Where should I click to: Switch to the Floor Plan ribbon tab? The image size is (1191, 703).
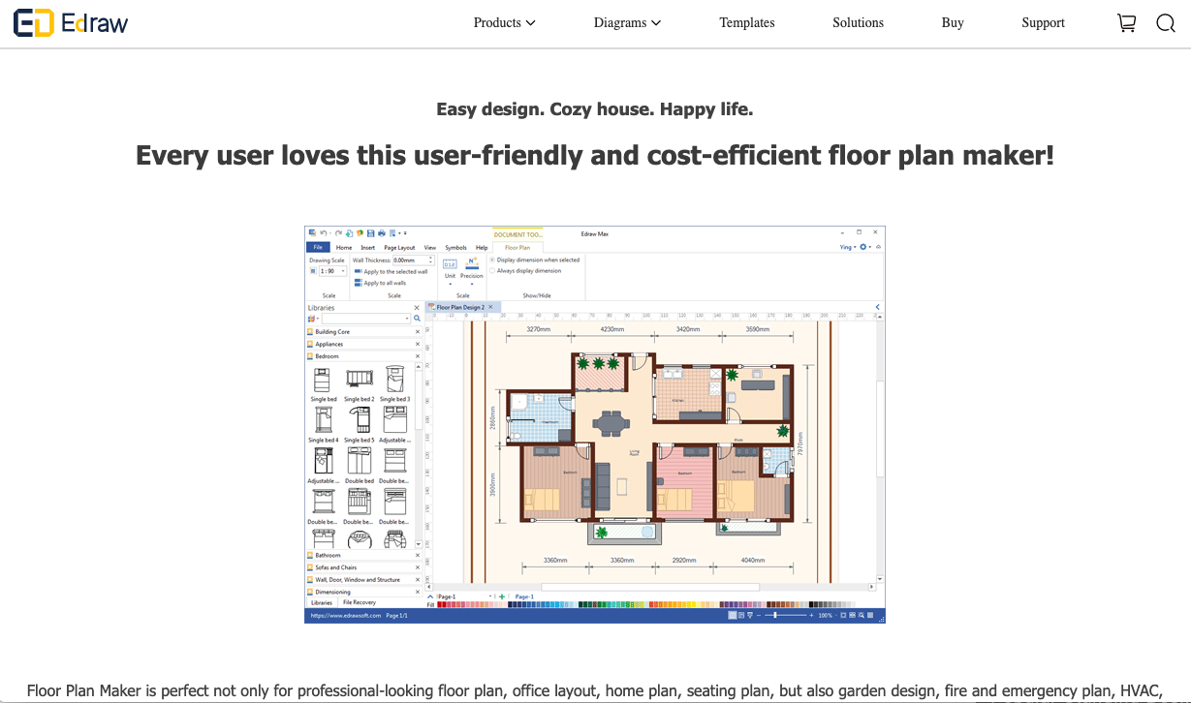518,248
